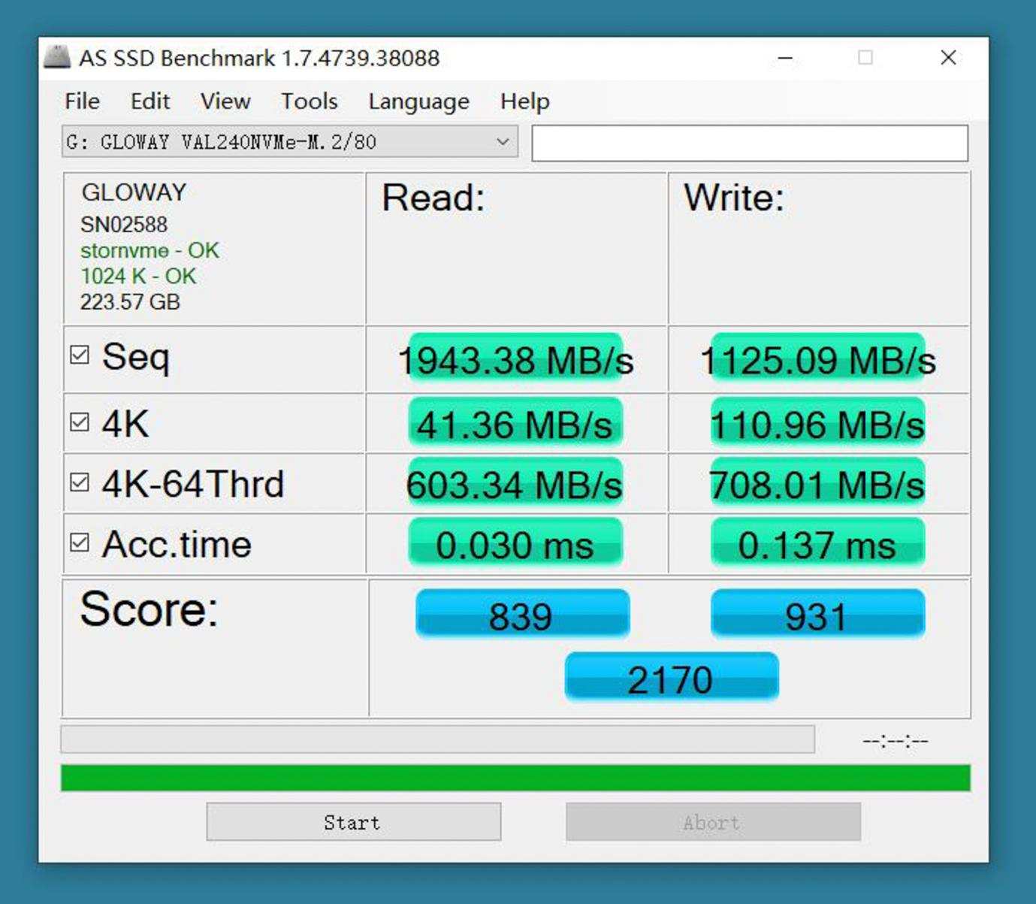Toggle the Seq test checkbox
Image resolution: width=1036 pixels, height=904 pixels.
[80, 355]
